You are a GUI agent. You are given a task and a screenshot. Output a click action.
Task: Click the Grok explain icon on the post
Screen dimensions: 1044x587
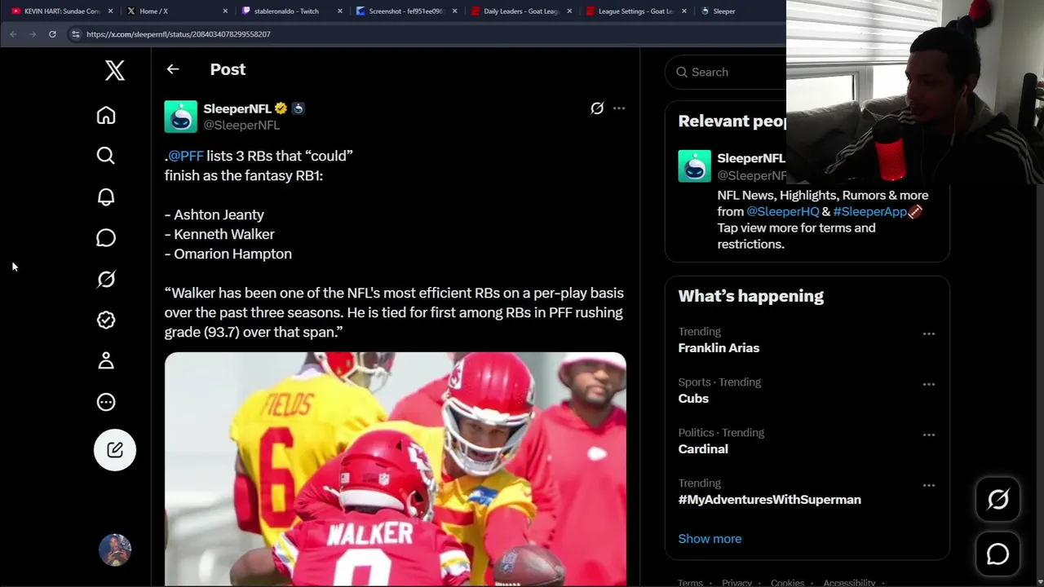(x=597, y=108)
